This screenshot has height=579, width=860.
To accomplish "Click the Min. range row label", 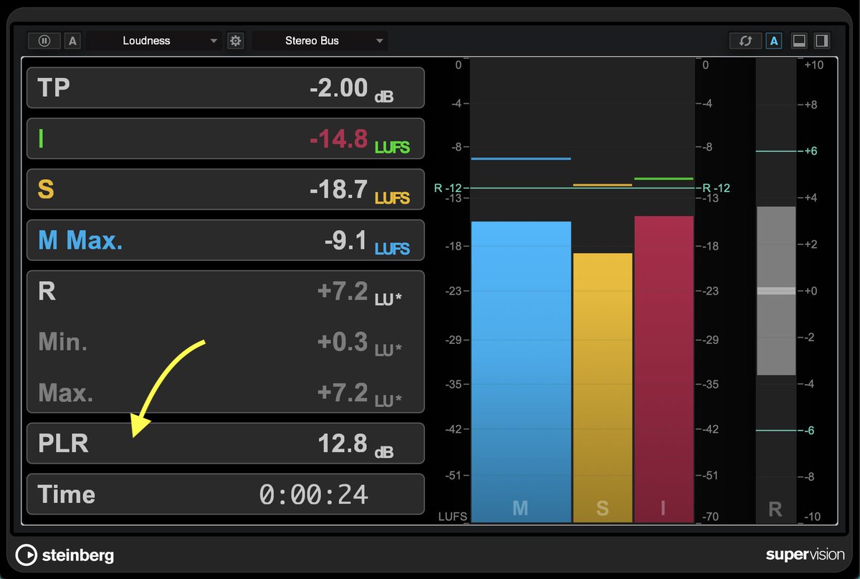I will (63, 342).
